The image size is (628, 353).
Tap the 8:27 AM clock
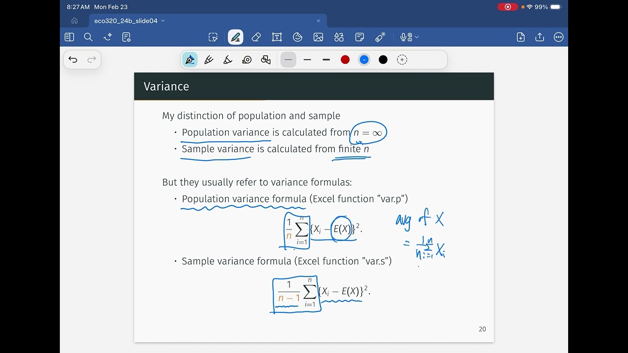[78, 7]
